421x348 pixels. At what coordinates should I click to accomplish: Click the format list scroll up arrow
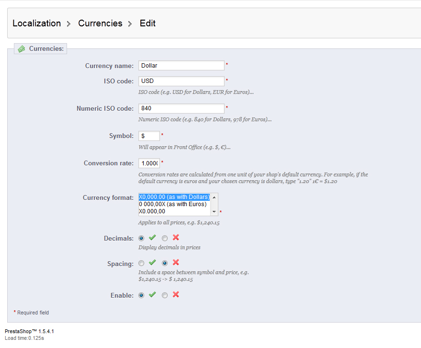click(x=214, y=197)
